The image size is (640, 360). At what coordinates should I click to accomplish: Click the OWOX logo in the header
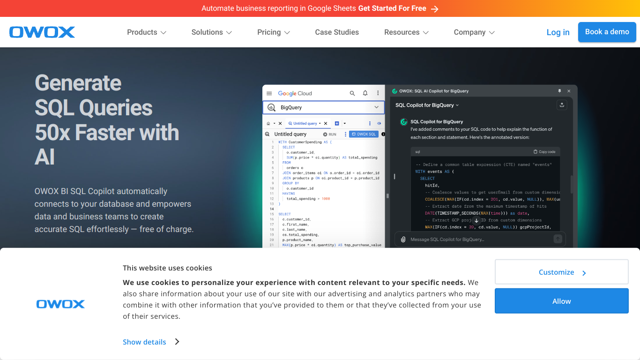[42, 32]
